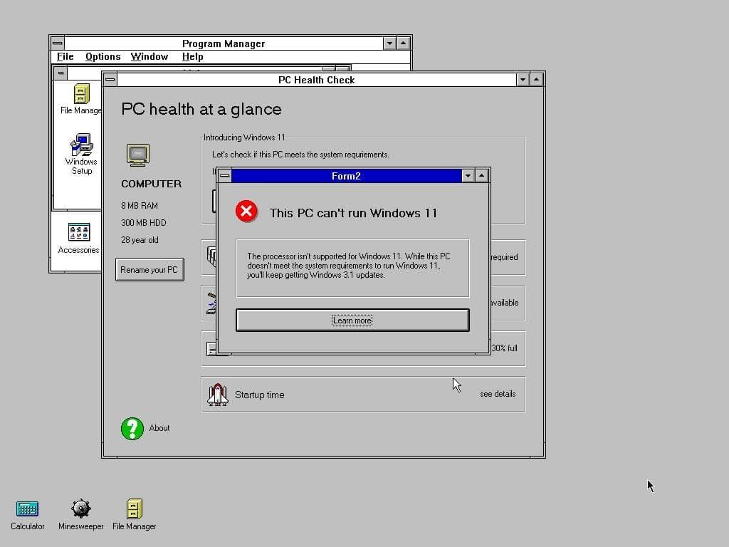The image size is (729, 547).
Task: Minimize Program Manager window
Action: pyautogui.click(x=389, y=43)
